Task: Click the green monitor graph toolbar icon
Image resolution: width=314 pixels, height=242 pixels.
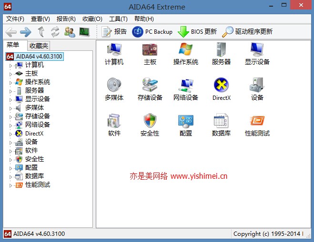Action: [84, 32]
